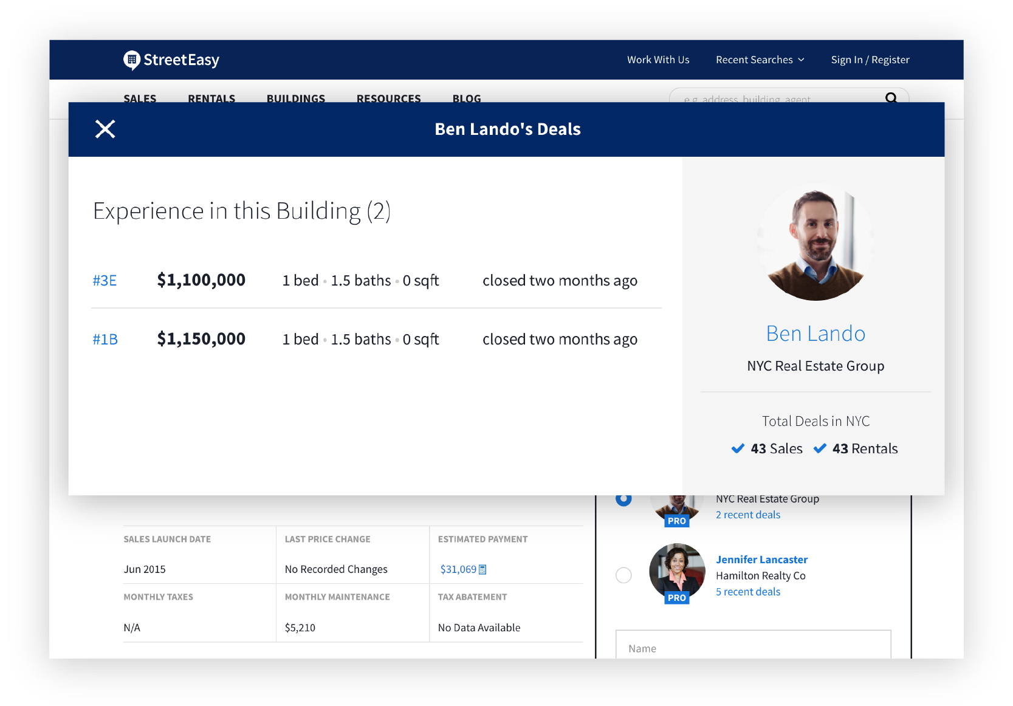
Task: Click 'Hamilton Realty Co' text
Action: pyautogui.click(x=761, y=575)
